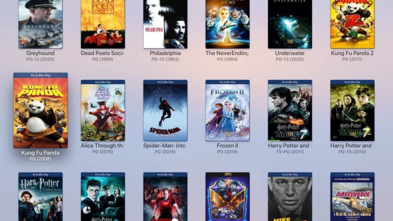Open the highlighted Kung Fu Panda poster
This screenshot has width=393, height=221.
pos(40,110)
